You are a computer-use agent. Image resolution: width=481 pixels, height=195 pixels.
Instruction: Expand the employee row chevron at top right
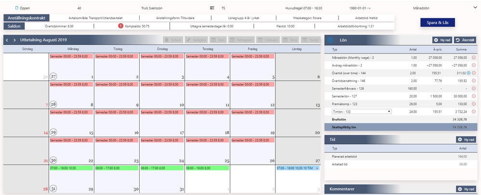tap(475, 8)
